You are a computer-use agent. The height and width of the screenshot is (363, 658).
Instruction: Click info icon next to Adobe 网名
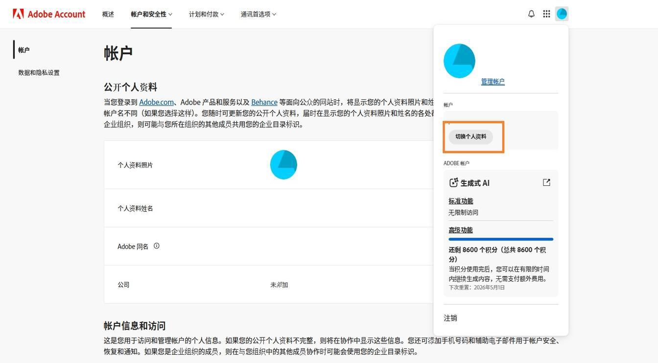[157, 246]
